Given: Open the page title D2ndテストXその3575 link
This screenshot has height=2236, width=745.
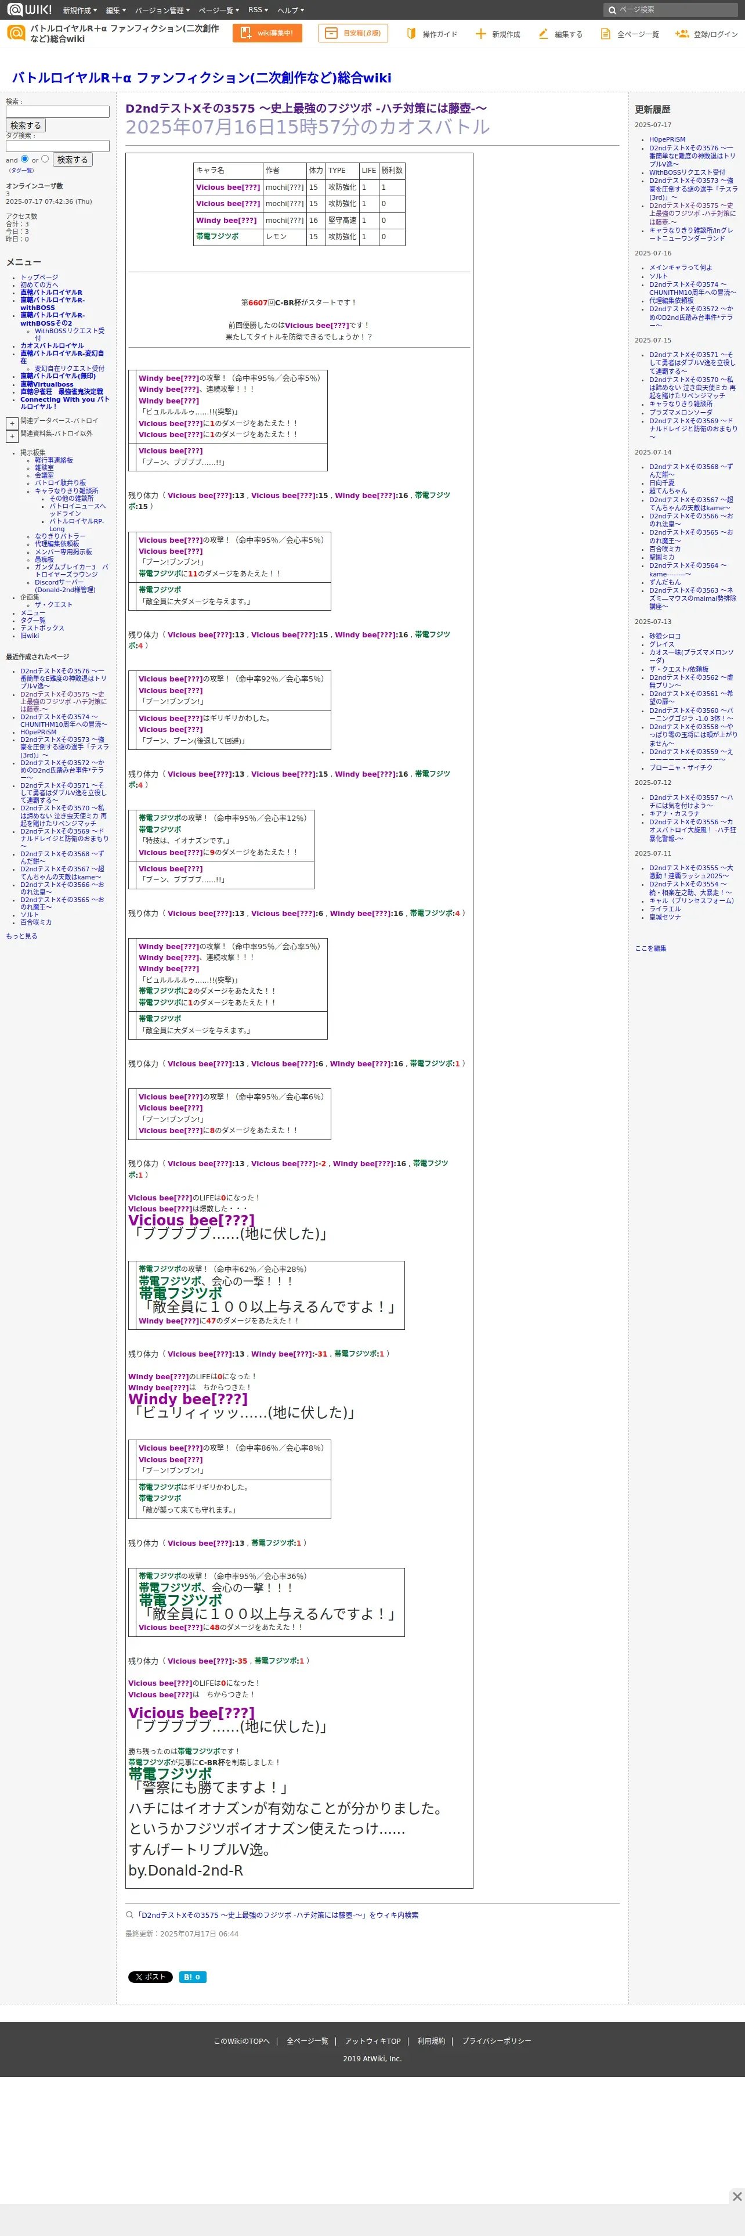Looking at the screenshot, I should pyautogui.click(x=306, y=109).
